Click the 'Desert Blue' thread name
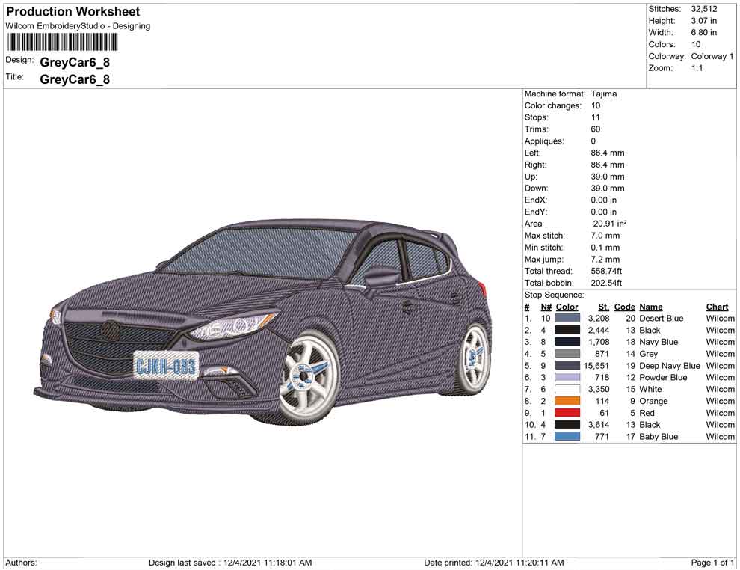 pyautogui.click(x=662, y=319)
